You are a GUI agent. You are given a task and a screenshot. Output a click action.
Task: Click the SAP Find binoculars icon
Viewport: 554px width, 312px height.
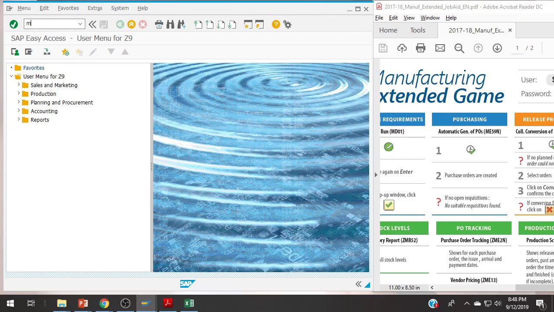(170, 25)
